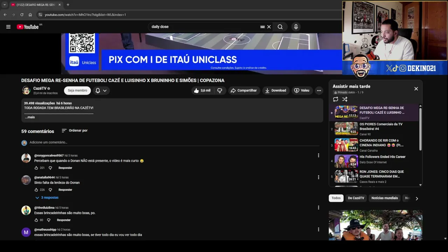Go back with browser back arrow
The width and height of the screenshot is (448, 252).
tap(5, 15)
